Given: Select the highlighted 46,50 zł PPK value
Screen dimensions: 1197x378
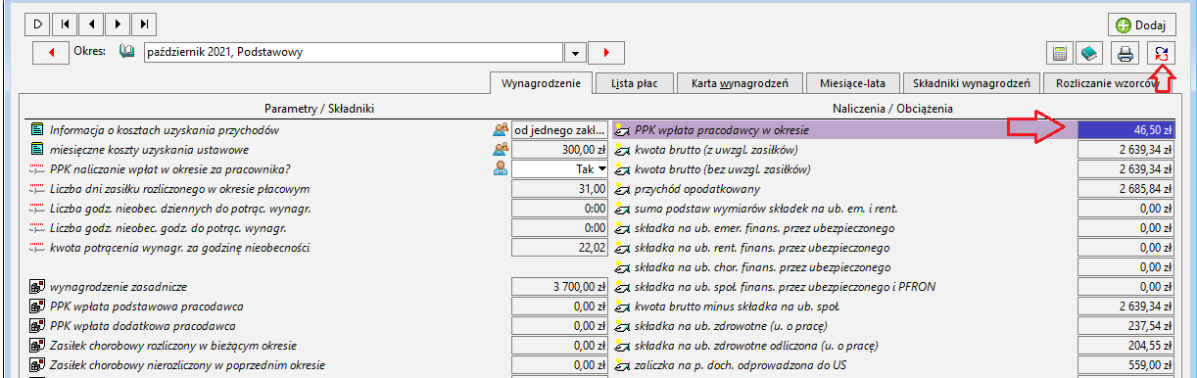Looking at the screenshot, I should click(1125, 129).
